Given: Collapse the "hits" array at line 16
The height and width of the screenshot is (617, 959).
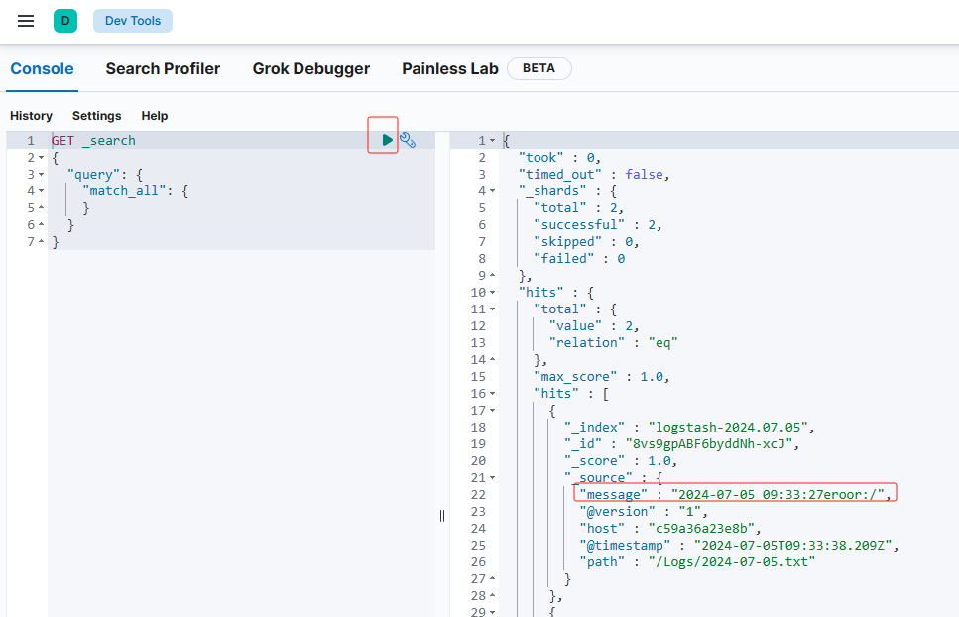Looking at the screenshot, I should click(x=492, y=393).
